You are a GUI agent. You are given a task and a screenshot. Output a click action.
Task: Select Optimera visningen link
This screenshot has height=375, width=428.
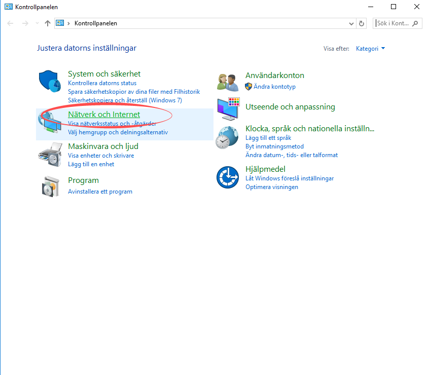(x=272, y=187)
